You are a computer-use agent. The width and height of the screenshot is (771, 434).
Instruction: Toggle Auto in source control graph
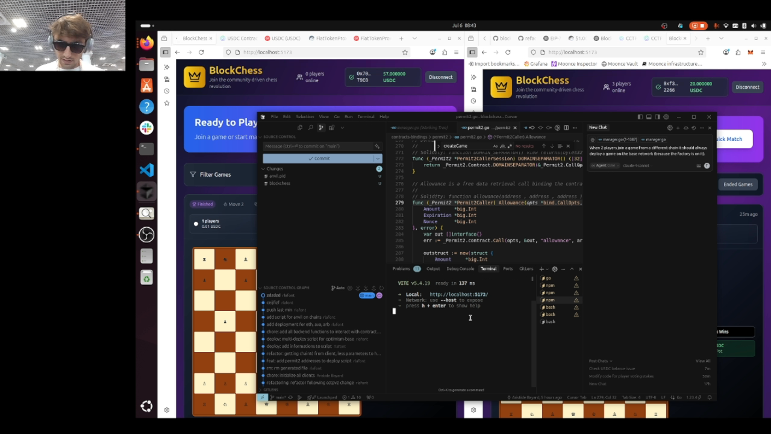coord(338,288)
